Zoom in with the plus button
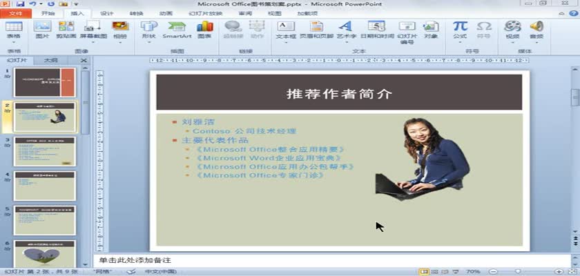This screenshot has width=580, height=276. (559, 272)
